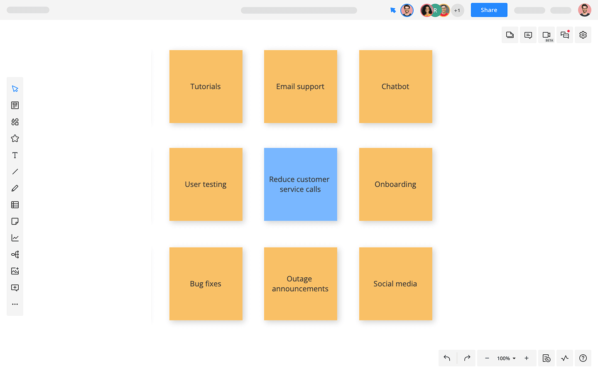Screen dimensions: 598x373
Task: Expand the +1 collaborators list
Action: pos(457,10)
